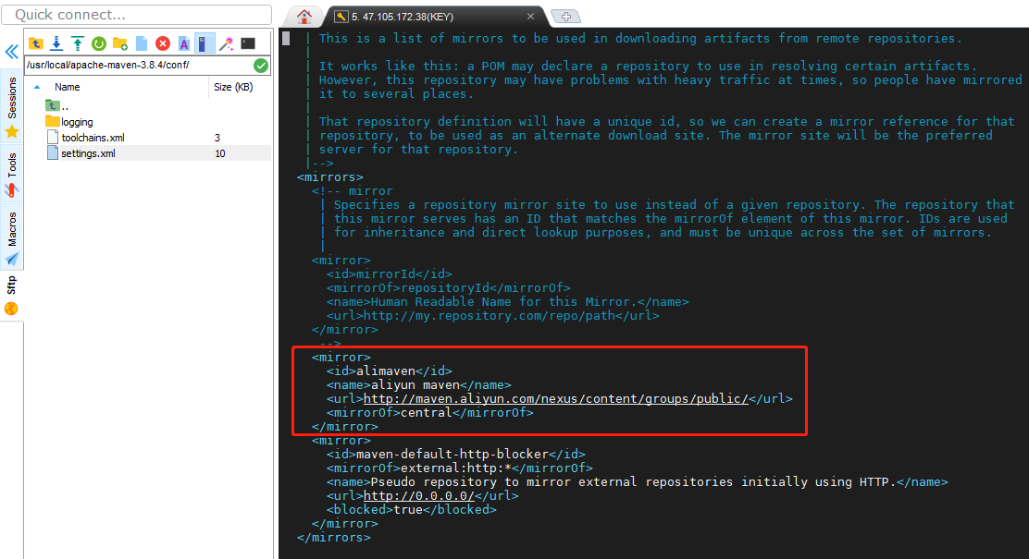
Task: Confirm the remote path with green checkmark
Action: (261, 65)
